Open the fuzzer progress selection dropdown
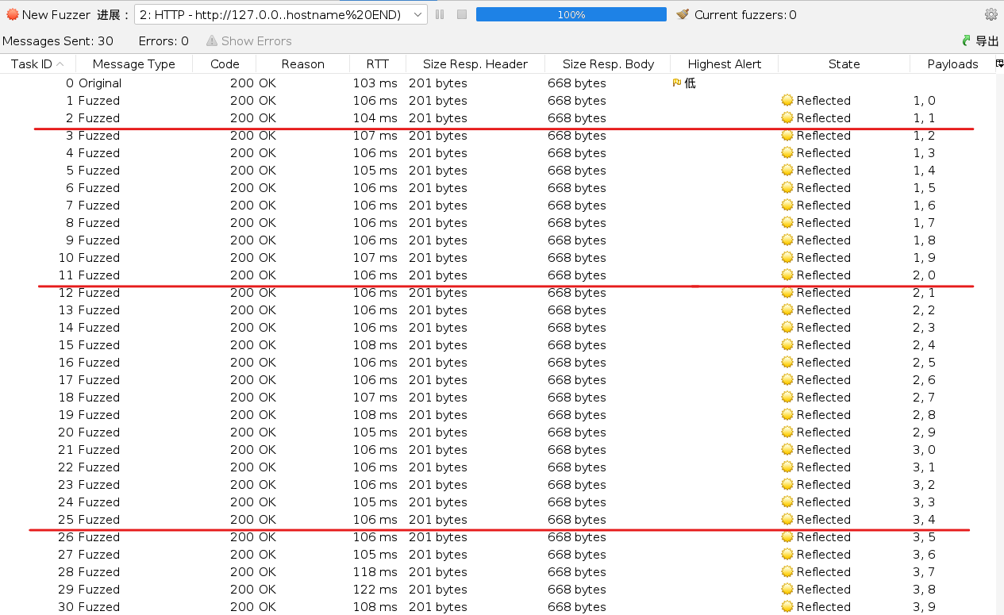This screenshot has width=1004, height=615. [x=281, y=14]
